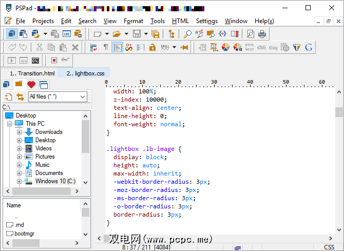This screenshot has width=344, height=251.
Task: Toggle the word wrap button
Action: 94,47
